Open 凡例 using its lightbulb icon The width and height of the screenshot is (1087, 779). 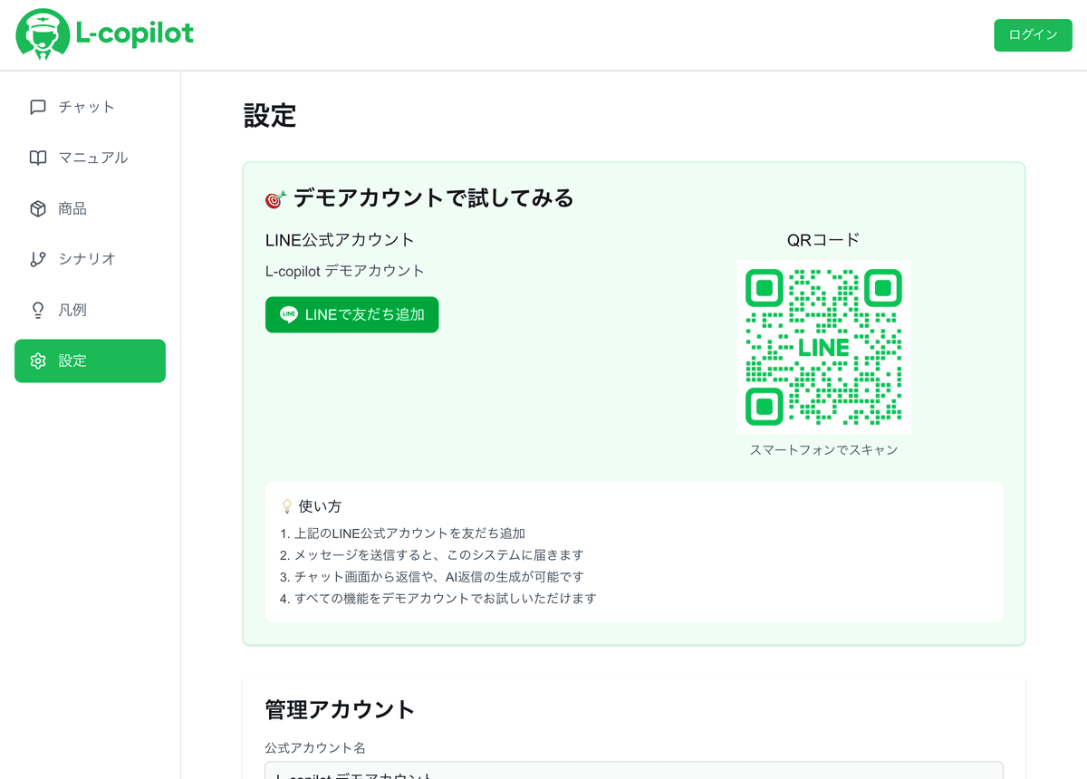[x=36, y=310]
